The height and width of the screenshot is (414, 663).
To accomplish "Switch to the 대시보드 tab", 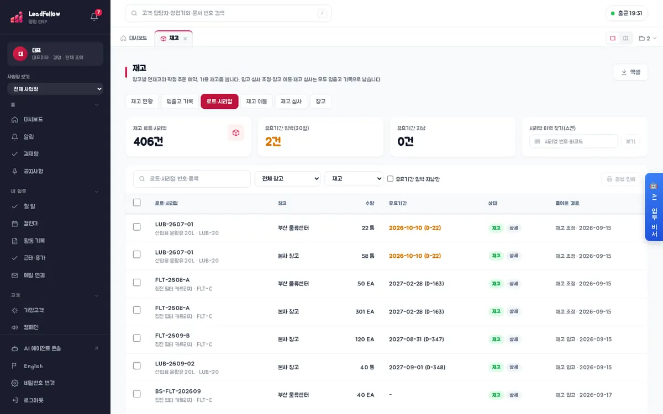I will point(134,38).
